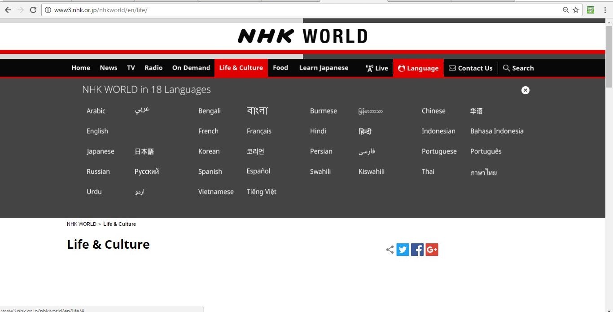
Task: Click the browser forward arrow
Action: [21, 10]
